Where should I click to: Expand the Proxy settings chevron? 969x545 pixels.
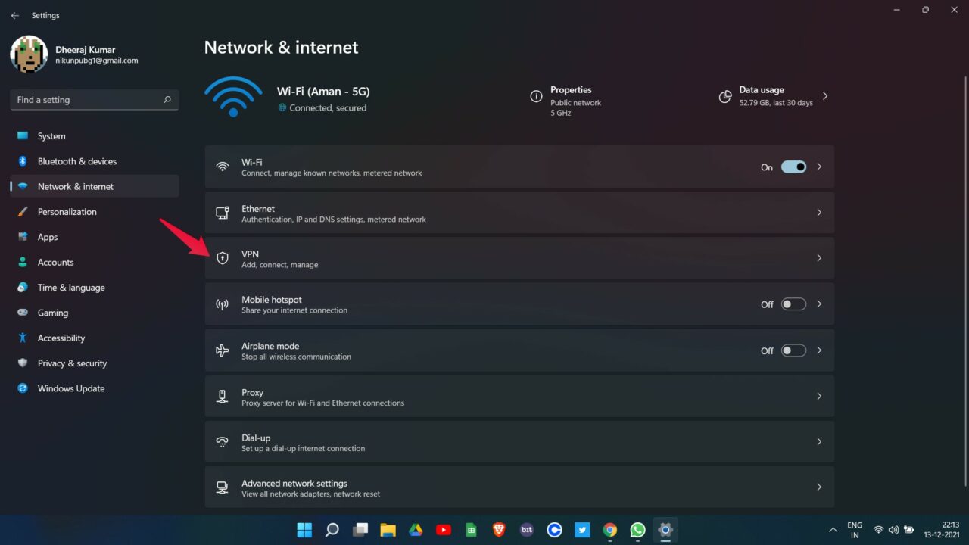(819, 396)
